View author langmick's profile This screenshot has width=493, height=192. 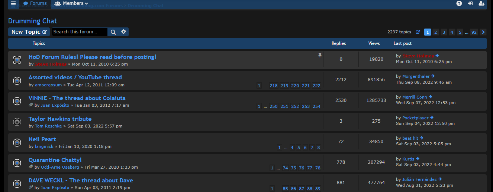coord(44,146)
